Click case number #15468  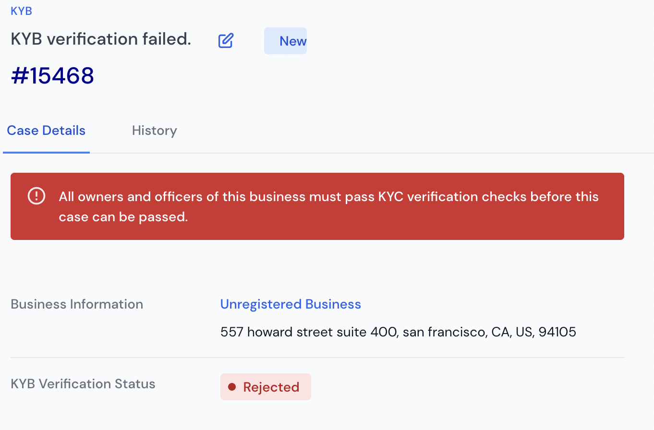(x=52, y=75)
